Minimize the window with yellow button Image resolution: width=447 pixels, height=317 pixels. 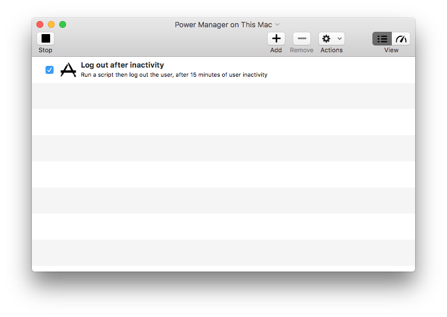[x=51, y=24]
